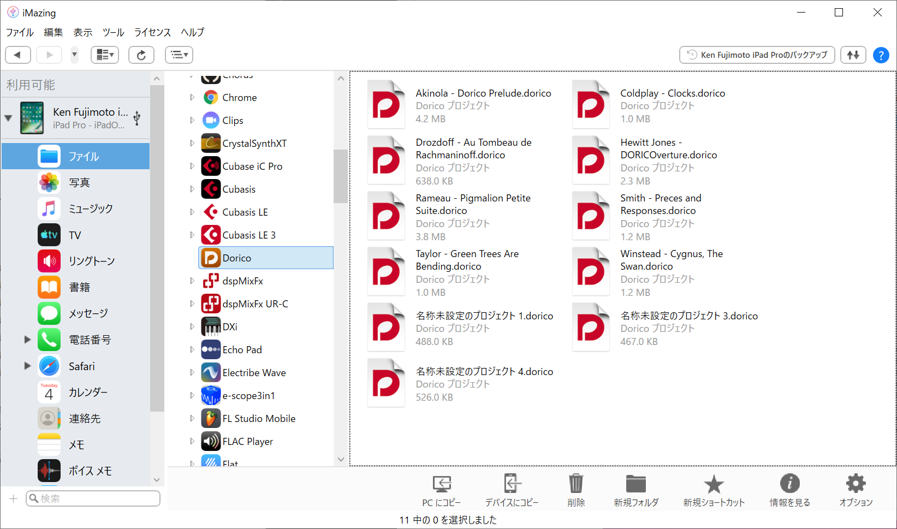The width and height of the screenshot is (897, 529).
Task: Open カレンダー in the sidebar
Action: pyautogui.click(x=75, y=392)
